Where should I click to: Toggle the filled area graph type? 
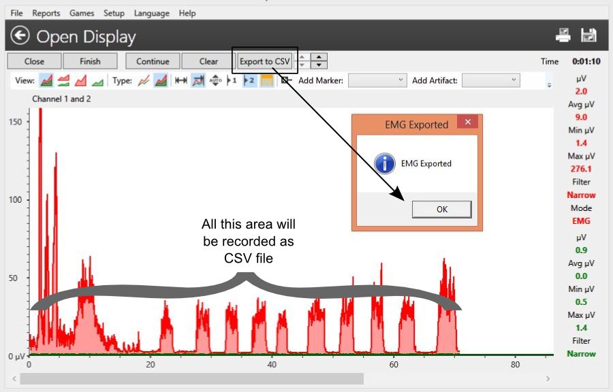click(161, 80)
